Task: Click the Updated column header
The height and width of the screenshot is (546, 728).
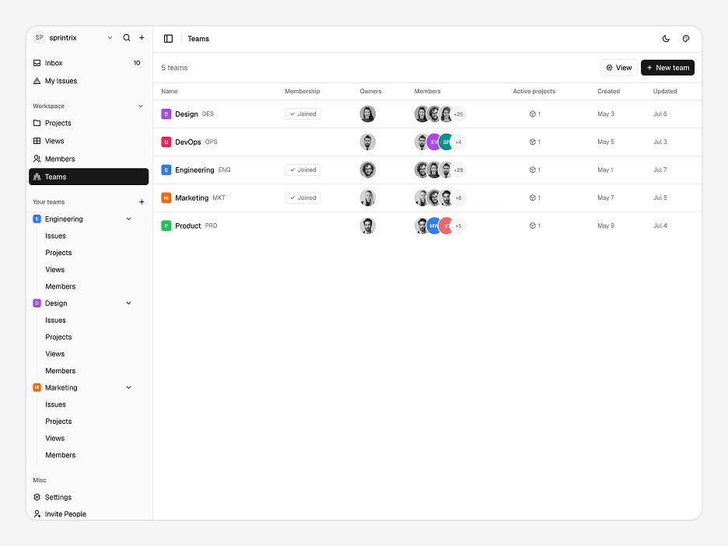Action: click(x=665, y=91)
